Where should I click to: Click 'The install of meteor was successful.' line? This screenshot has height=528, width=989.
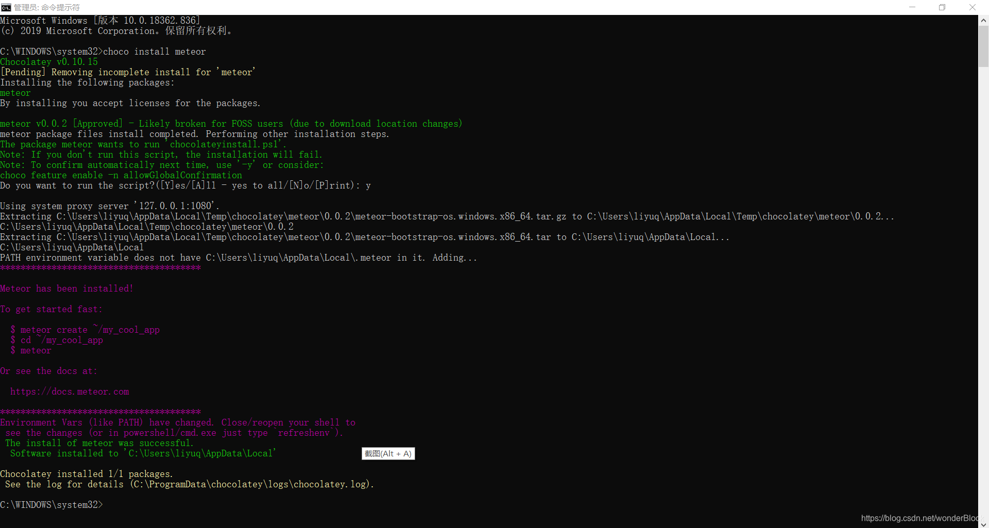pos(99,443)
